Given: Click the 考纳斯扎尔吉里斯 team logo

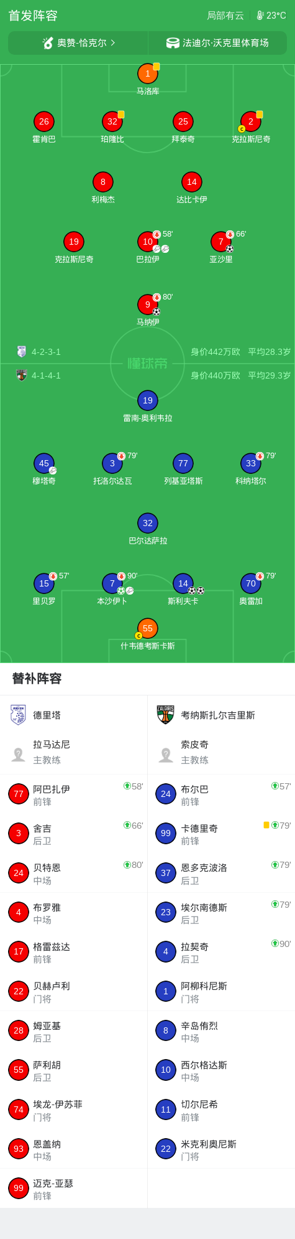Looking at the screenshot, I should coord(166,715).
